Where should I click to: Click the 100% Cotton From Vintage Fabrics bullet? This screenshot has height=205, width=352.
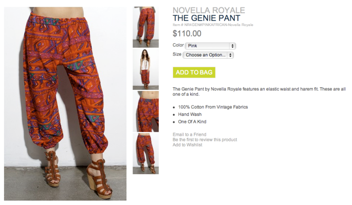(x=213, y=107)
